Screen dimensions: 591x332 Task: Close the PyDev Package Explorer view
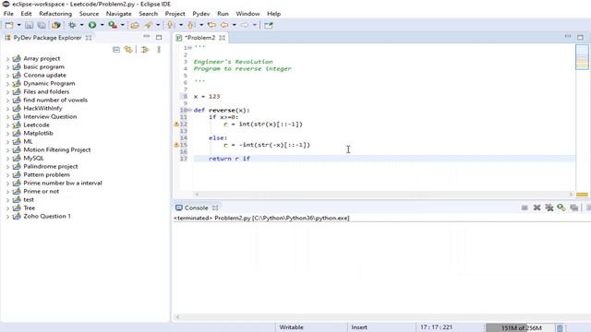coord(89,38)
